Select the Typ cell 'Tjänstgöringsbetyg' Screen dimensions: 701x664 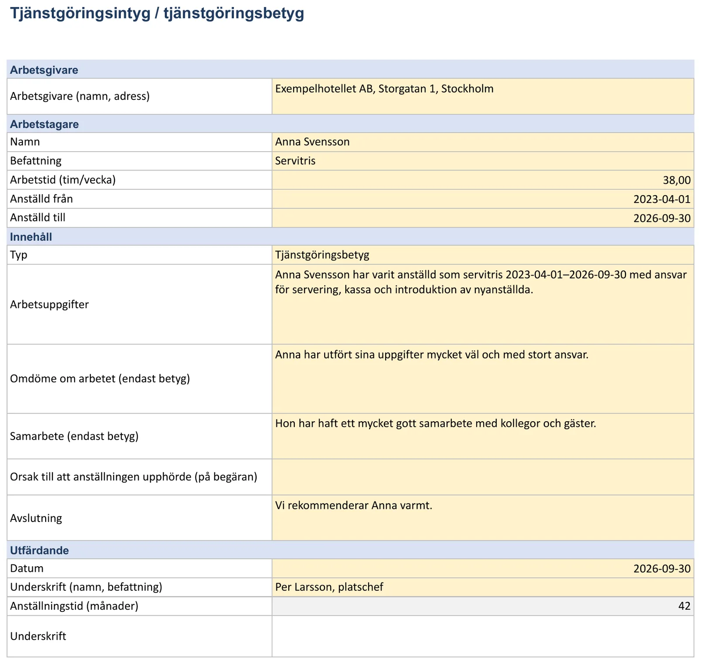click(483, 255)
